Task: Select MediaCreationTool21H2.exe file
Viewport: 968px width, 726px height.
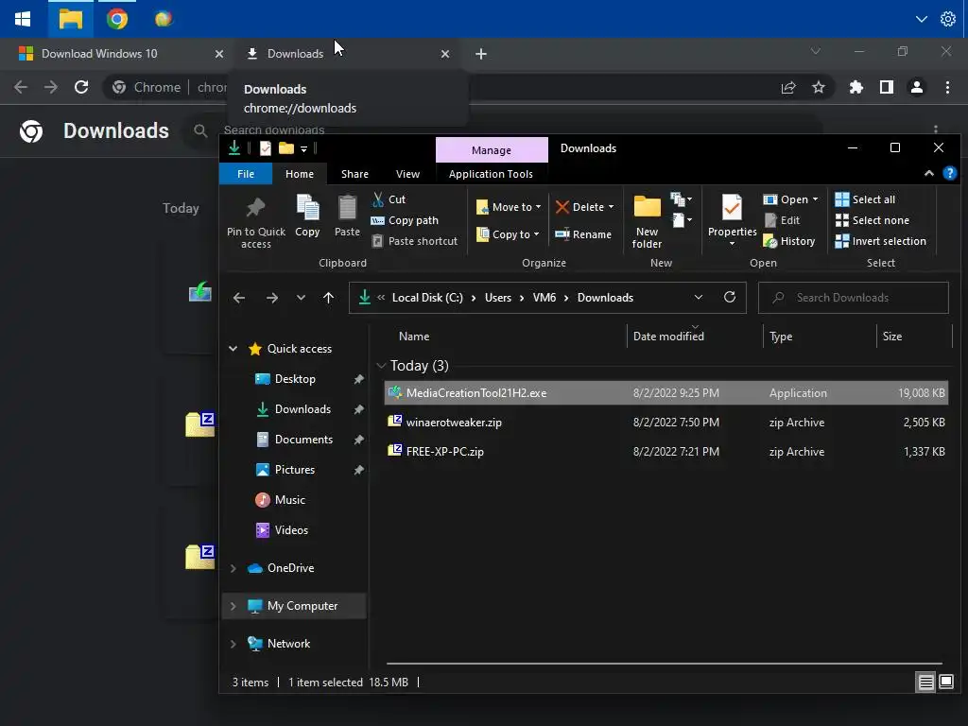Action: 666,392
